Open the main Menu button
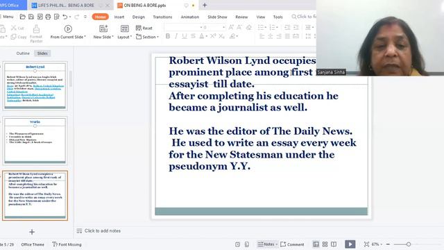The width and height of the screenshot is (444, 250). pyautogui.click(x=7, y=17)
